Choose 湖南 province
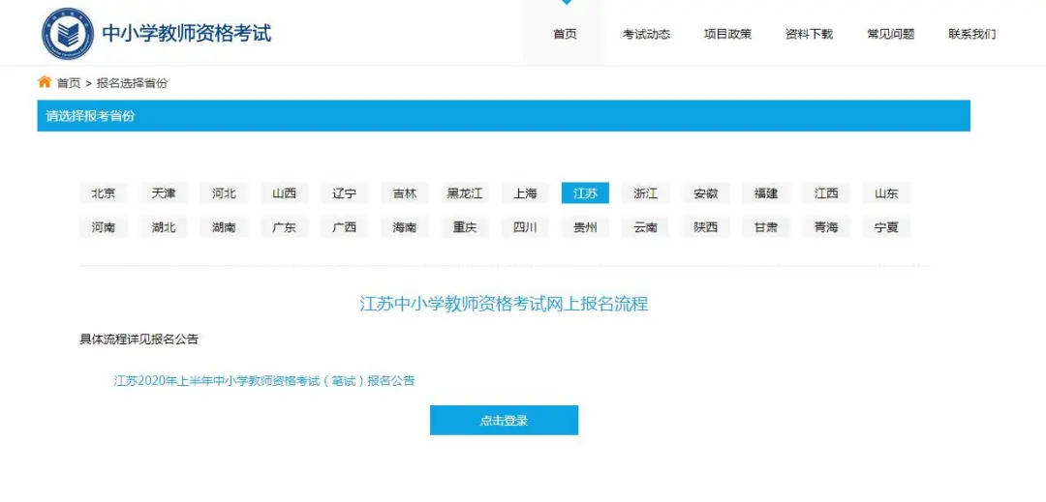This screenshot has width=1046, height=502. point(224,227)
